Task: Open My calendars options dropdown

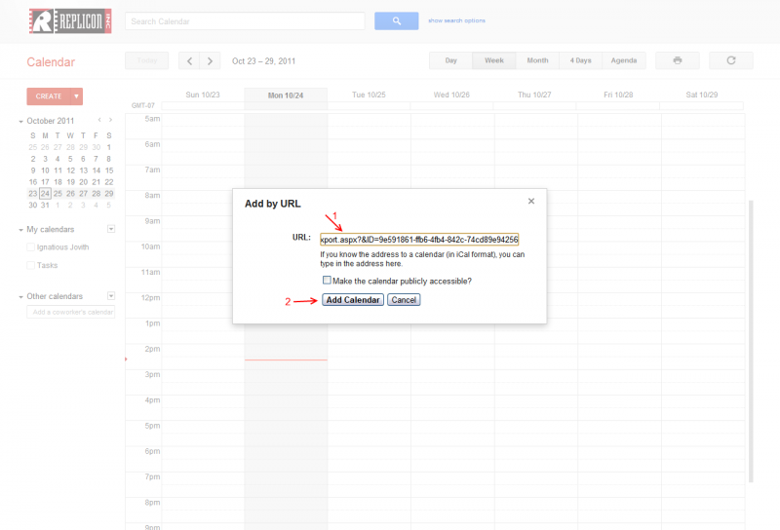Action: 111,229
